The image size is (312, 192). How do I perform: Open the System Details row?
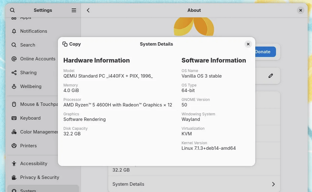click(x=194, y=184)
